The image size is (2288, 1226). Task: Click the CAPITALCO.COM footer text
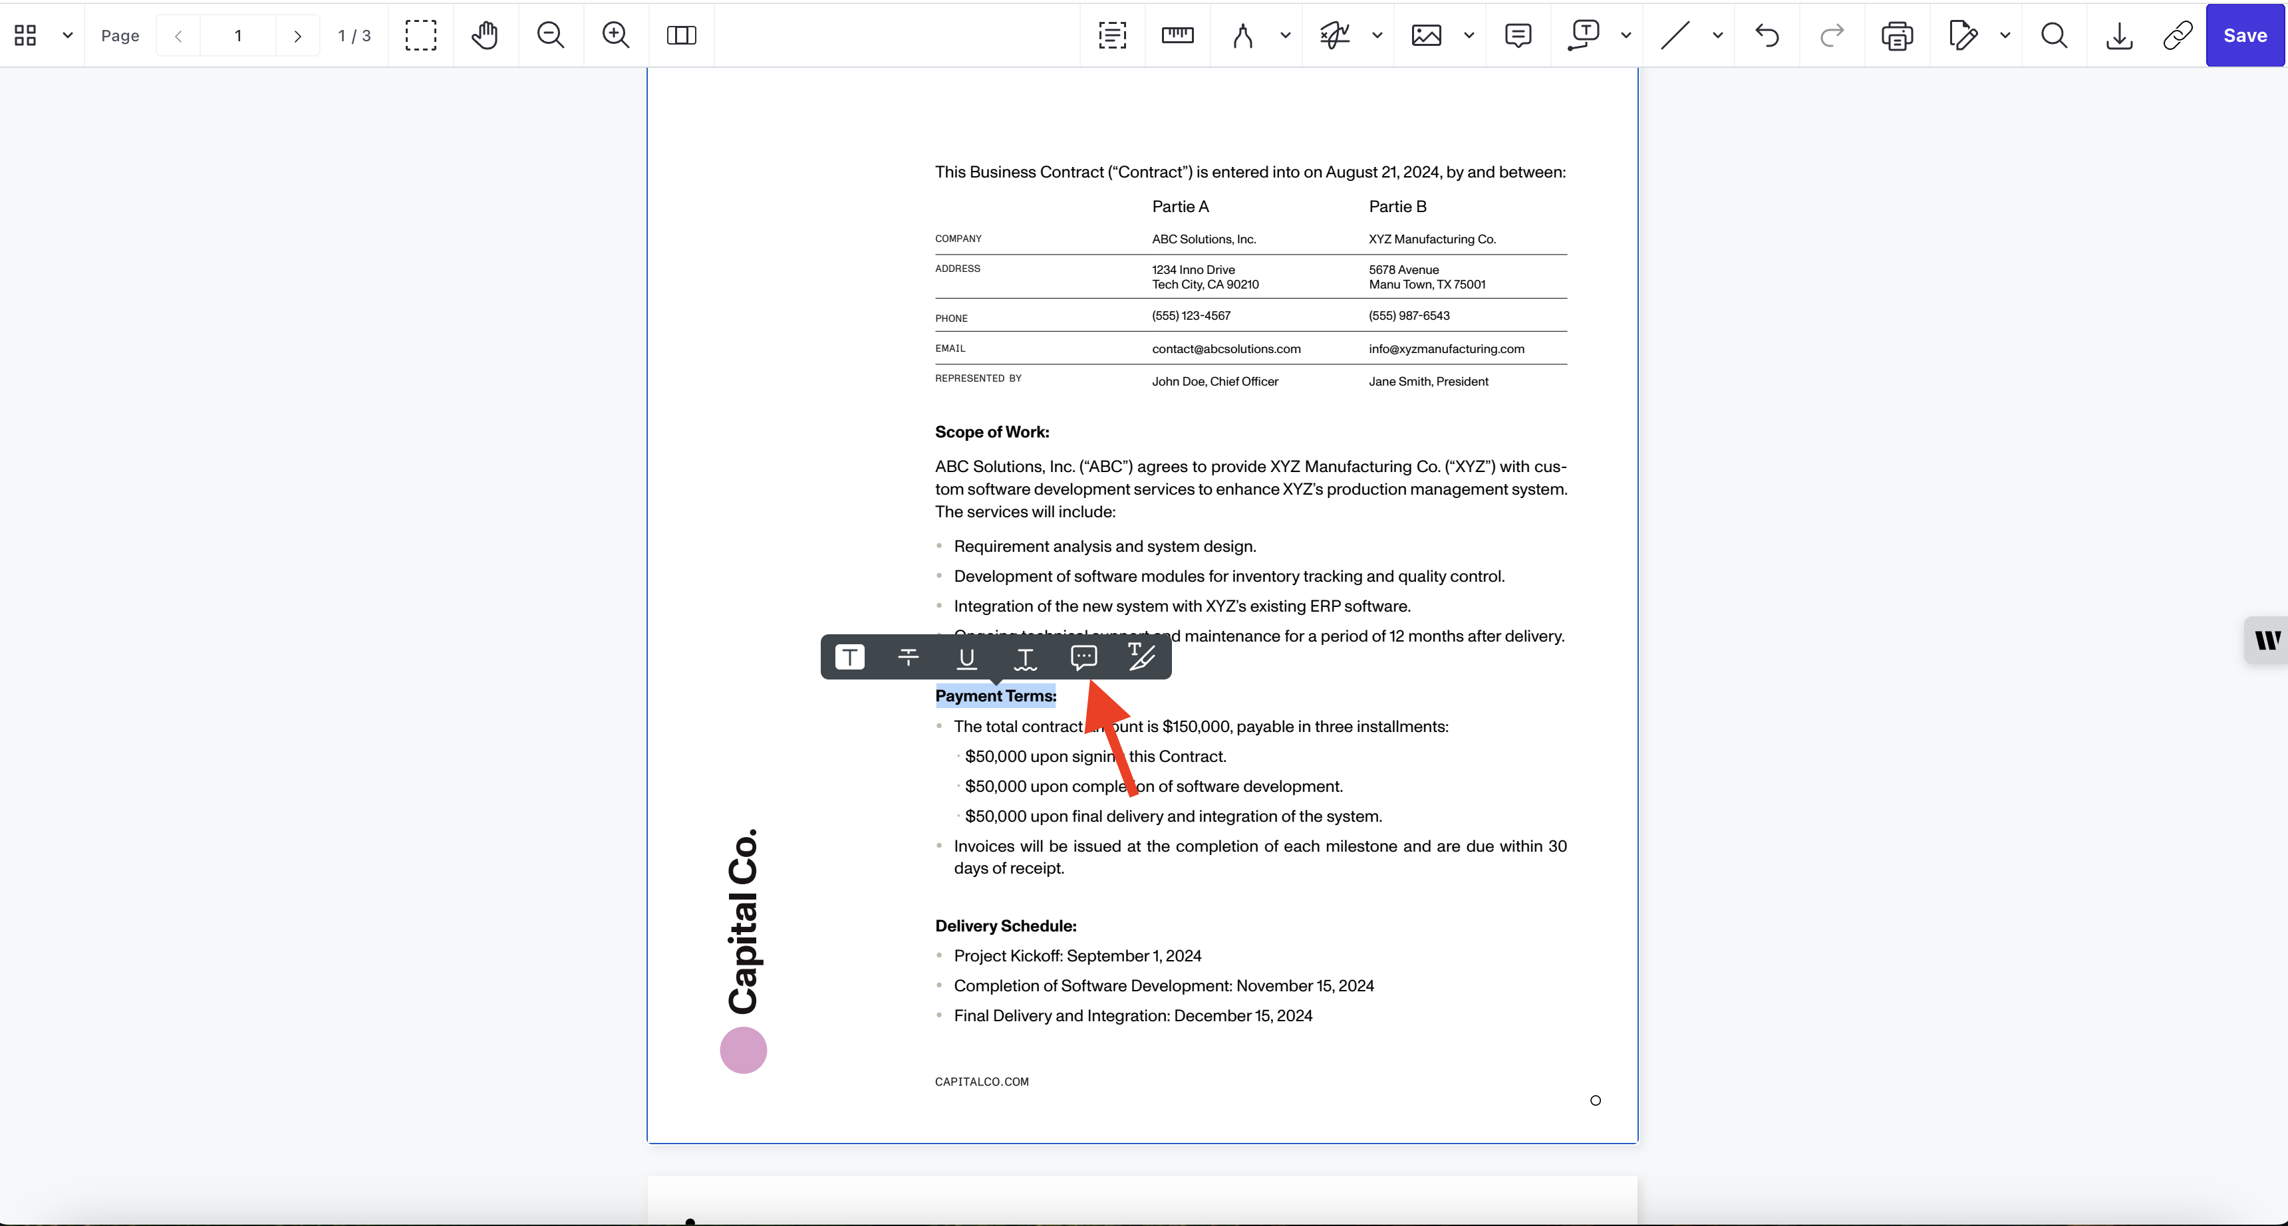pyautogui.click(x=982, y=1081)
